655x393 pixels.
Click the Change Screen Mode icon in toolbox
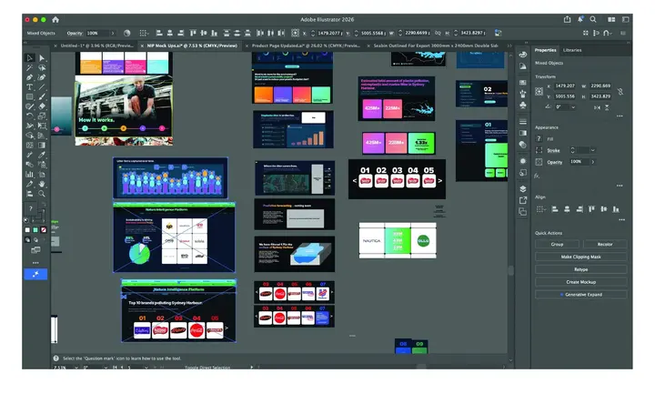coord(35,250)
